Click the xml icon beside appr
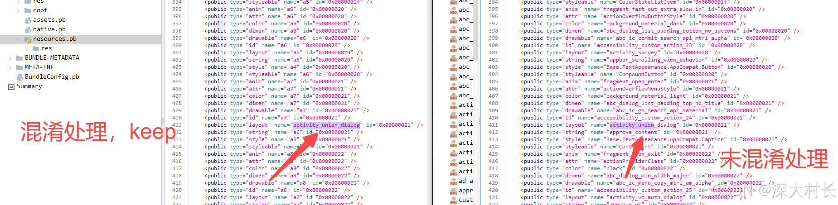Image resolution: width=838 pixels, height=205 pixels. tap(453, 191)
